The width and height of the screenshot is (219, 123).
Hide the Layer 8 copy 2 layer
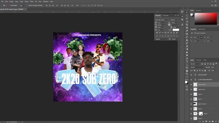[x=191, y=84]
